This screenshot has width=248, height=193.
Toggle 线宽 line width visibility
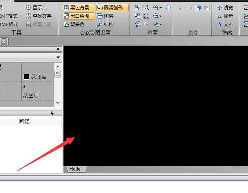(x=225, y=8)
